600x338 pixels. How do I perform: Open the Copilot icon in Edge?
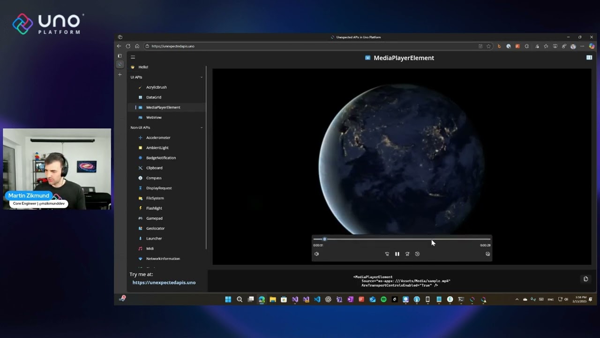[x=592, y=46]
